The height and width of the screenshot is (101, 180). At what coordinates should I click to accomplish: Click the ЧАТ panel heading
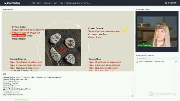tap(4, 74)
